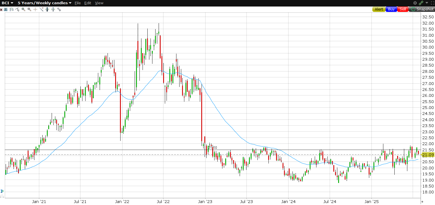Select the text annotation T tool
The image size is (435, 205).
click(6, 9)
